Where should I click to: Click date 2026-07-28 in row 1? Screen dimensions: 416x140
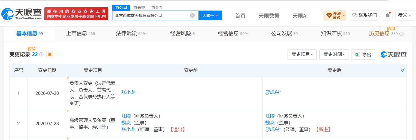click(x=47, y=93)
